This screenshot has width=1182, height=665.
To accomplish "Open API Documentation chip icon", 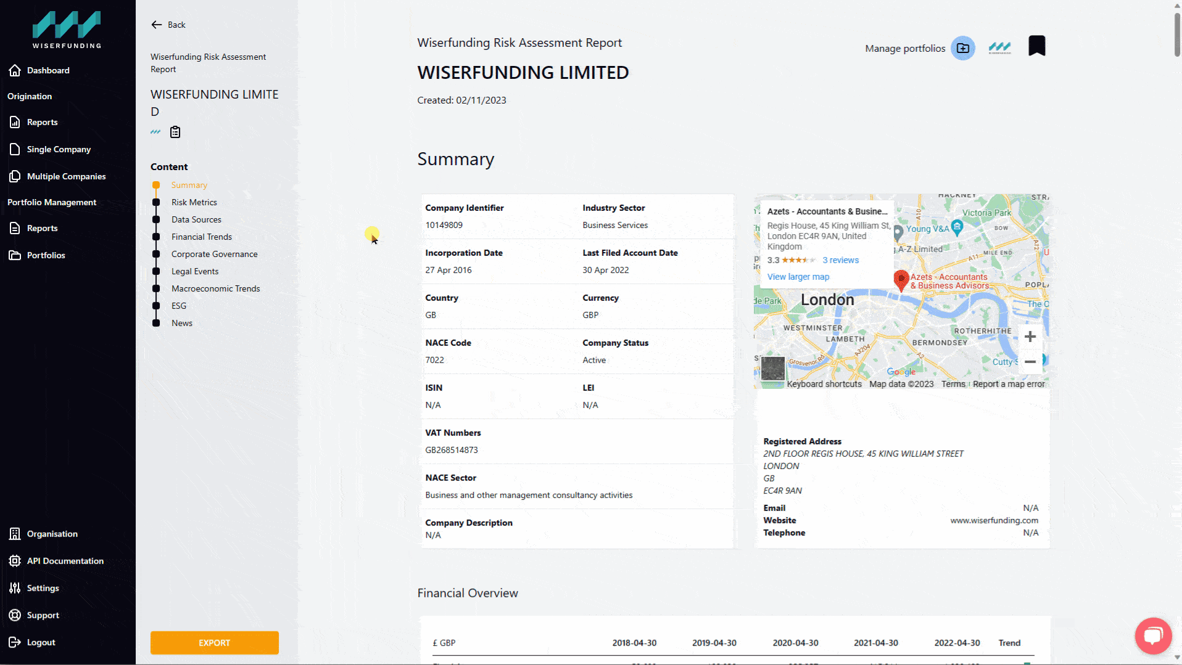I will click(x=15, y=561).
